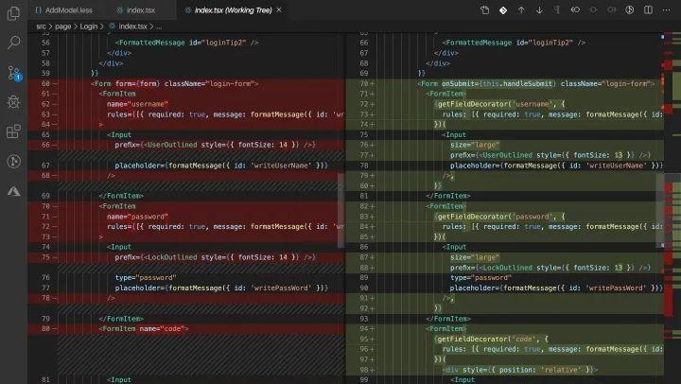Image resolution: width=681 pixels, height=384 pixels.
Task: Click the open previous revision icon
Action: click(x=575, y=10)
